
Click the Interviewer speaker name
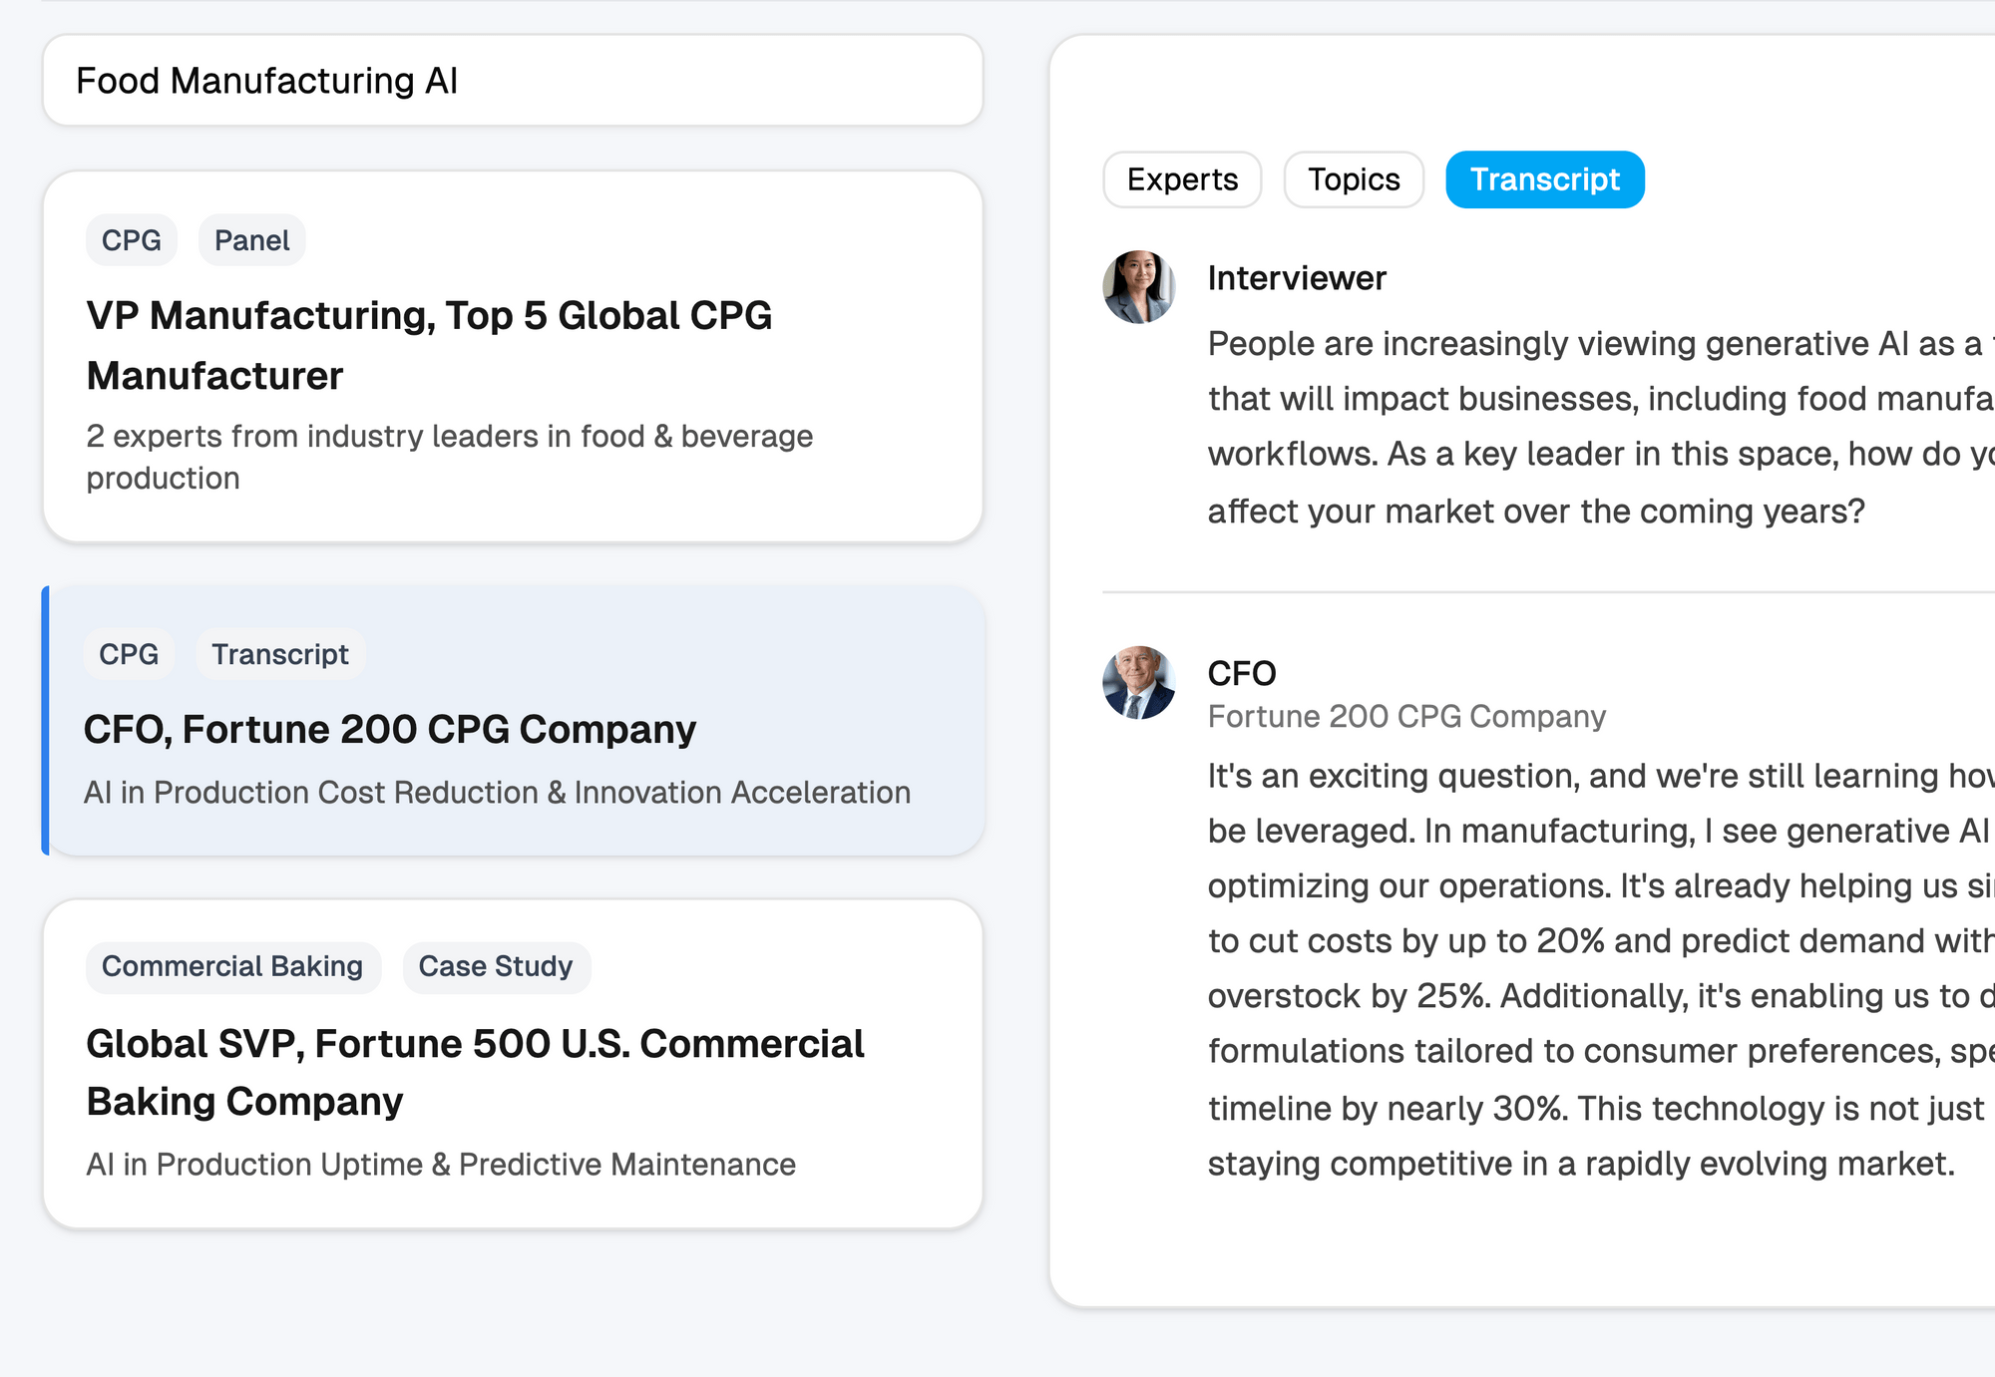[1297, 278]
